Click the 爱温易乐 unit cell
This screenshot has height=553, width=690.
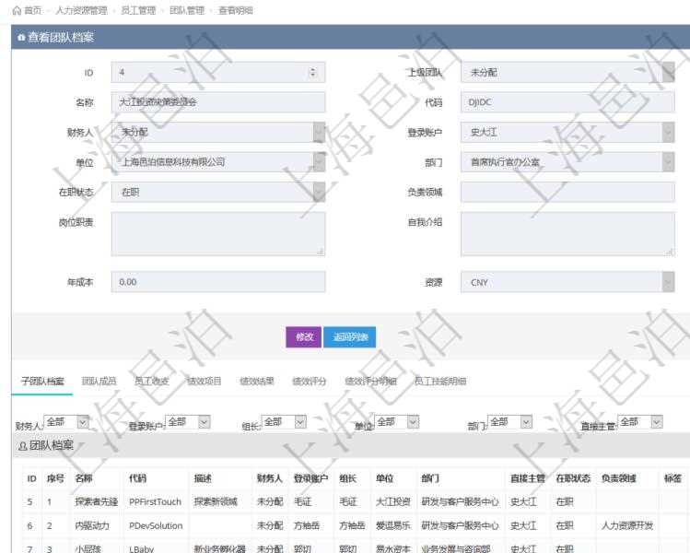(393, 525)
